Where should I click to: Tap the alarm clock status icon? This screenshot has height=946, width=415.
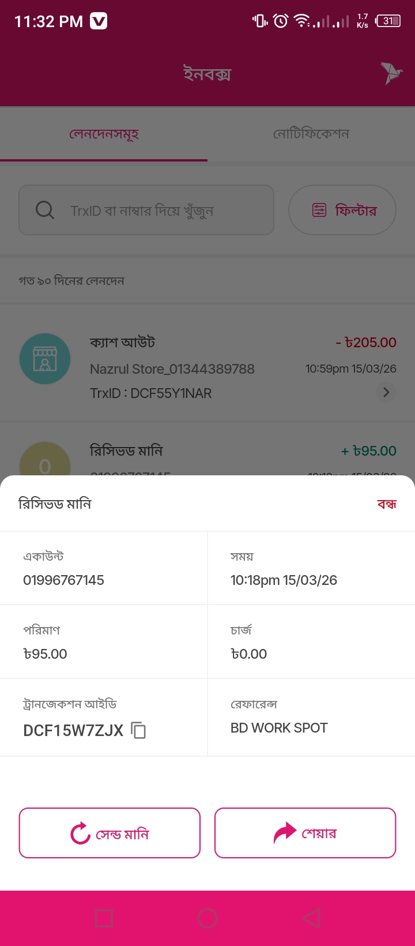(281, 21)
